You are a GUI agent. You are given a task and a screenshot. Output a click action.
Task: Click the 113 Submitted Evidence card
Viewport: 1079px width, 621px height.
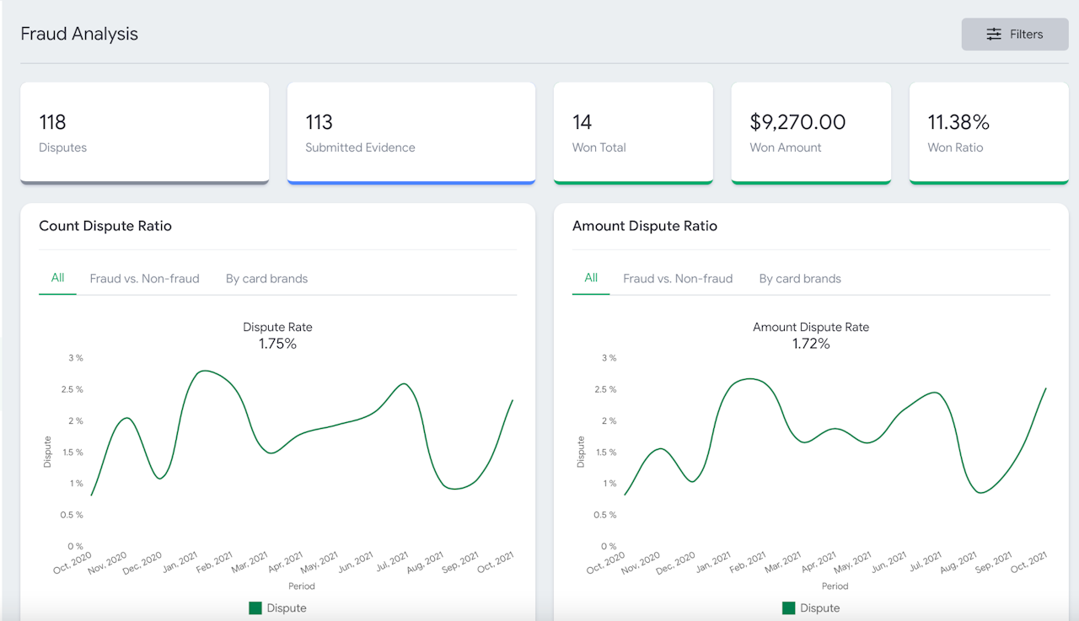[411, 132]
